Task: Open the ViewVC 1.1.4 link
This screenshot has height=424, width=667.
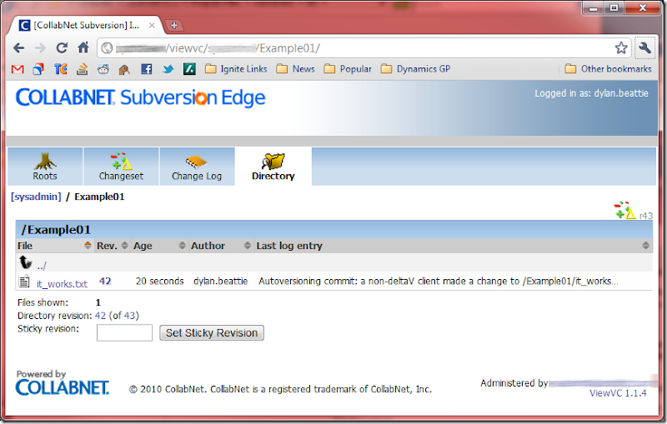Action: coord(618,393)
